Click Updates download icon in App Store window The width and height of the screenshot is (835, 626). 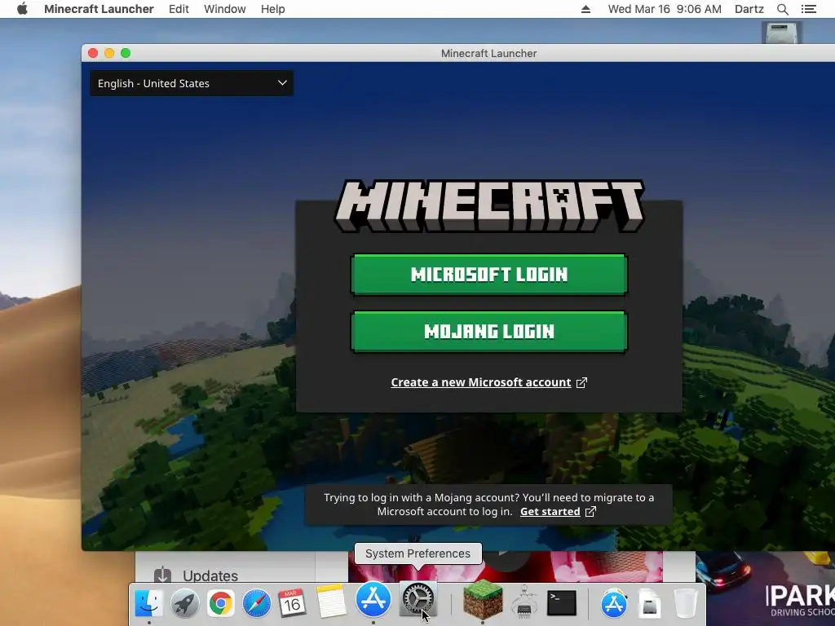point(162,575)
